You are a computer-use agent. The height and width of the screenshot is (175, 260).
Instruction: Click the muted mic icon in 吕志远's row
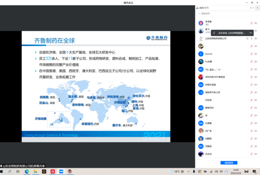point(251,154)
